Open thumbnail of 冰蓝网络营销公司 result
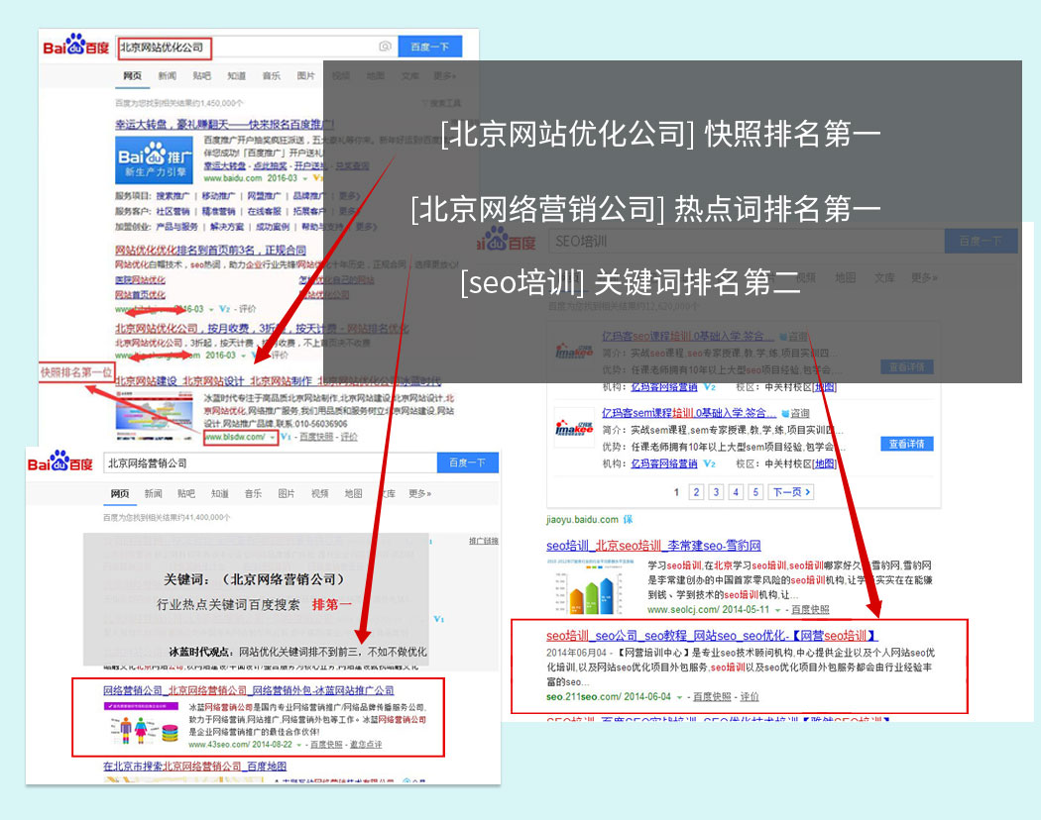 point(142,723)
